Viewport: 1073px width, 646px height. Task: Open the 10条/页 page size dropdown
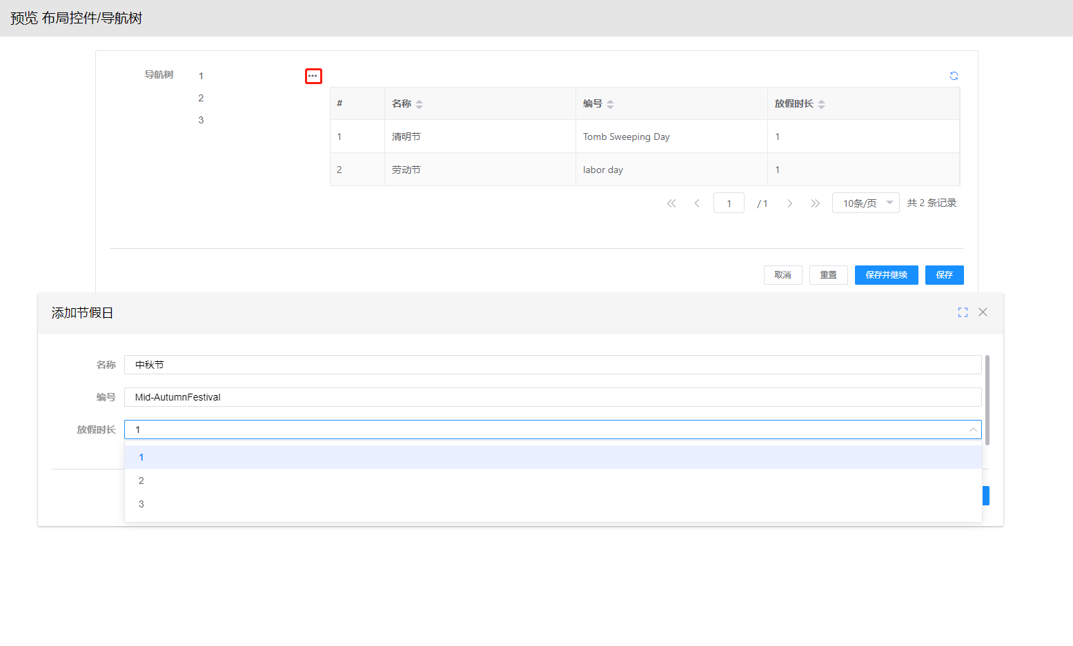click(865, 203)
